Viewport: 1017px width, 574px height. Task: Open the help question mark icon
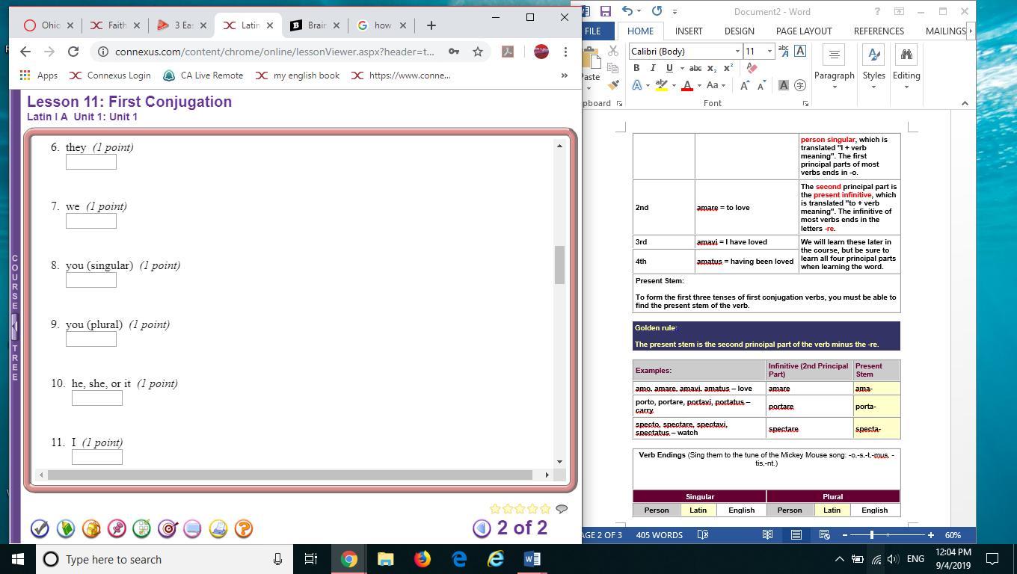[x=244, y=528]
